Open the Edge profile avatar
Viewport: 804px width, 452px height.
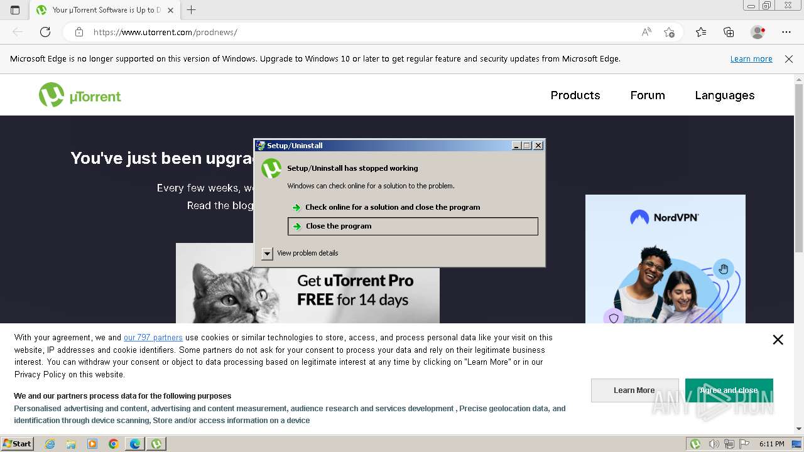pos(758,32)
